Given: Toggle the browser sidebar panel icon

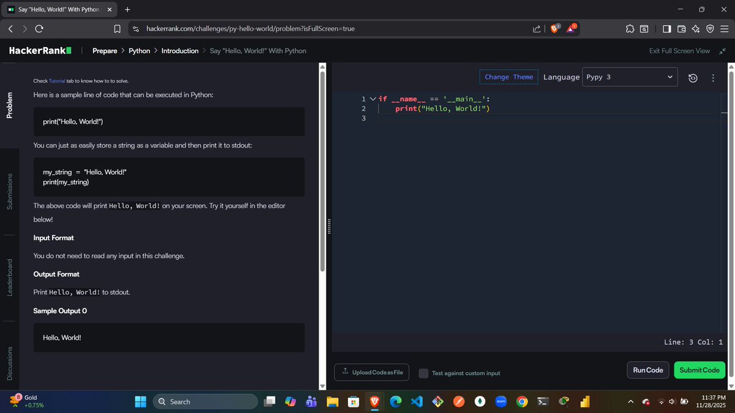Looking at the screenshot, I should [x=666, y=28].
